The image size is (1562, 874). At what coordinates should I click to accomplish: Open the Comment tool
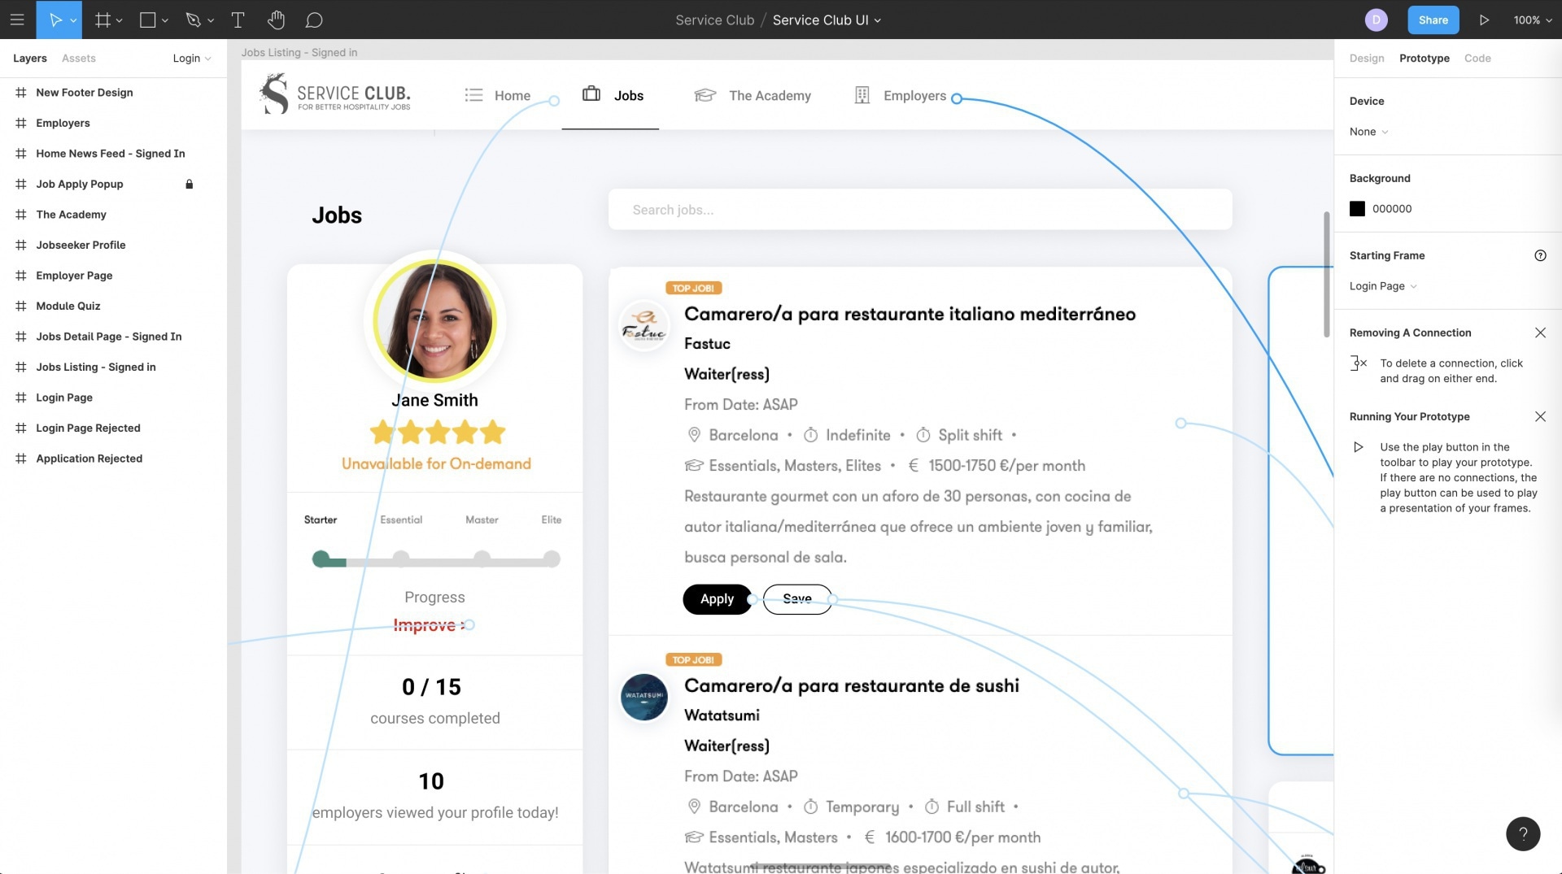314,20
